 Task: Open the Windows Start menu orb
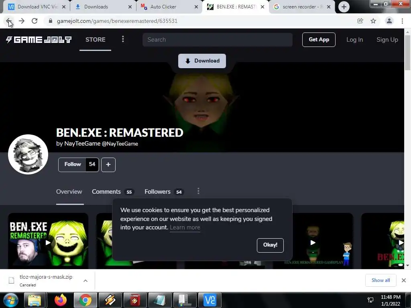[x=11, y=300]
